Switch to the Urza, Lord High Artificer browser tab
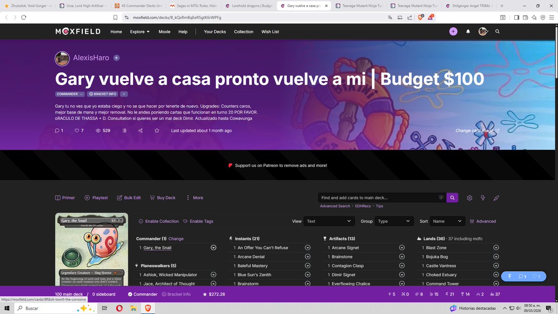This screenshot has height=314, width=558. click(83, 6)
